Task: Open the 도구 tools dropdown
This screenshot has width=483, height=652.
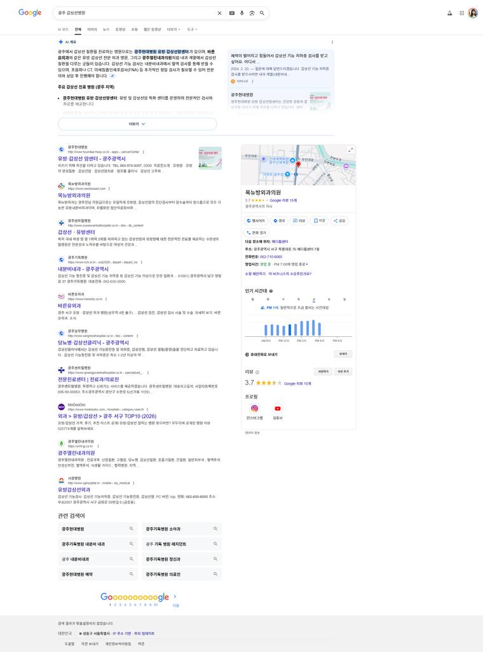Action: [x=192, y=29]
